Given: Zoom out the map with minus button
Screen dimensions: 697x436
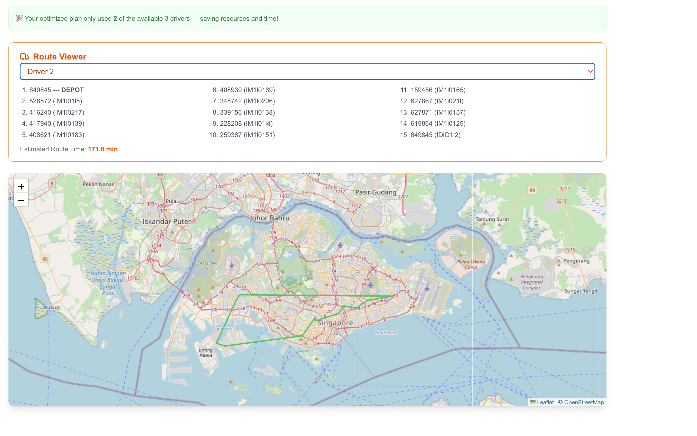Looking at the screenshot, I should click(x=21, y=200).
